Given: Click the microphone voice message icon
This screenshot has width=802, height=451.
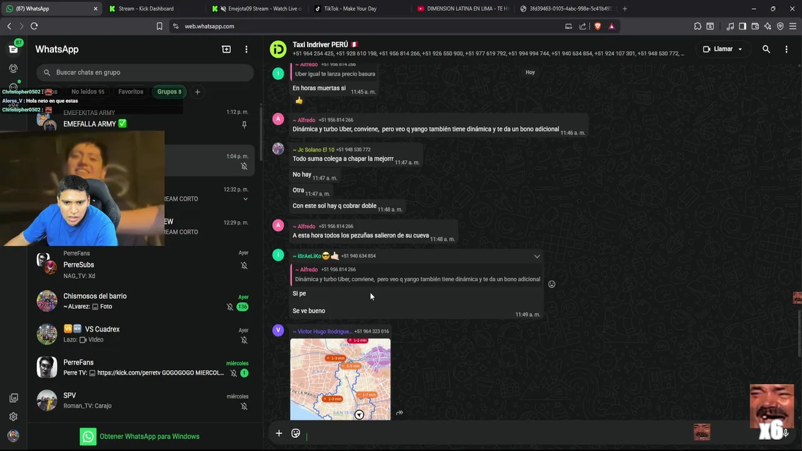Looking at the screenshot, I should pyautogui.click(x=785, y=433).
